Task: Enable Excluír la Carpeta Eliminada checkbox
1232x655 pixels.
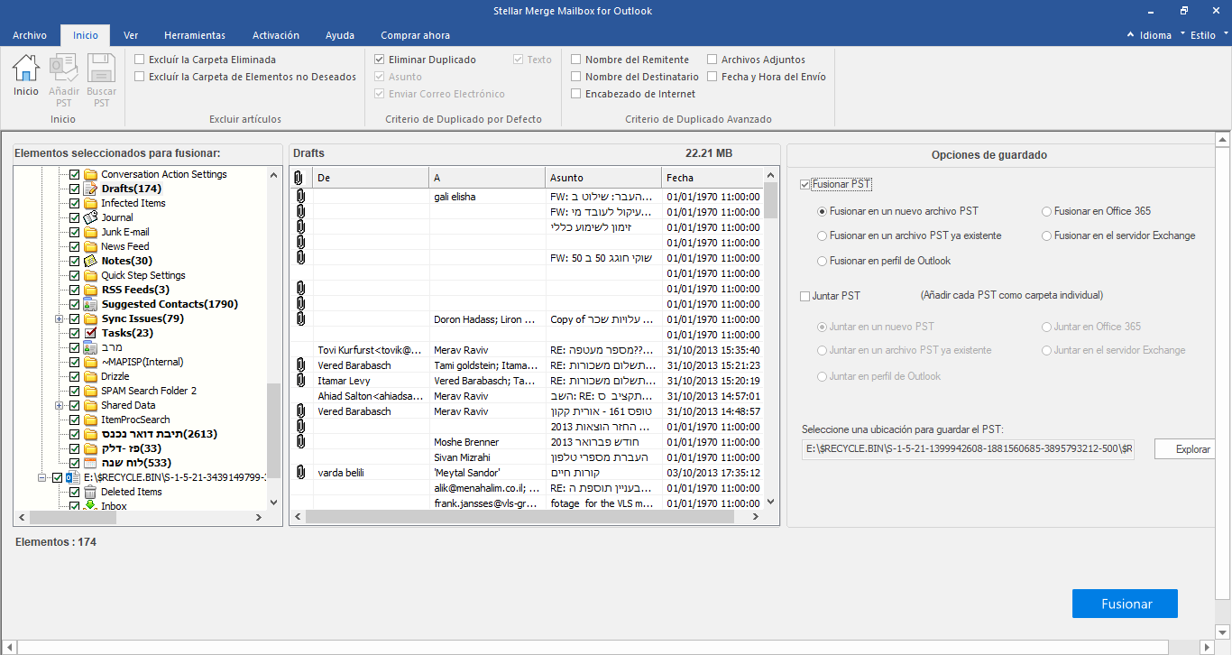Action: point(140,60)
